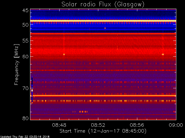
Task: Select the 08:56 time tick label
Action: click(137, 125)
